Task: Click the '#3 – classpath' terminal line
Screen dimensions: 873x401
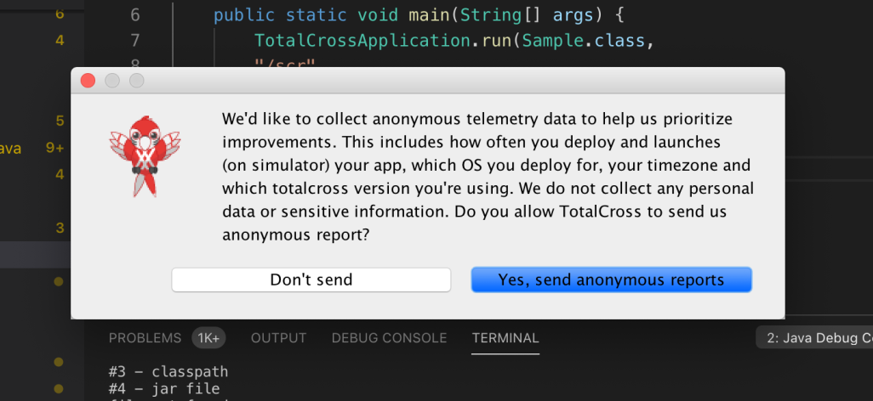Action: 168,371
